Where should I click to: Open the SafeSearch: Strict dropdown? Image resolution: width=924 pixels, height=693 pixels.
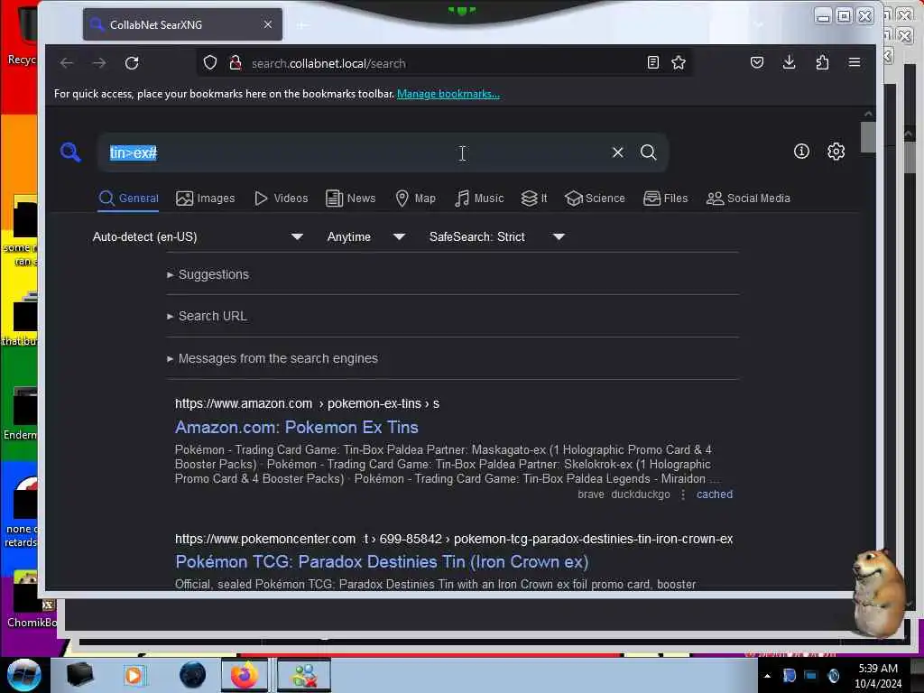click(x=497, y=237)
